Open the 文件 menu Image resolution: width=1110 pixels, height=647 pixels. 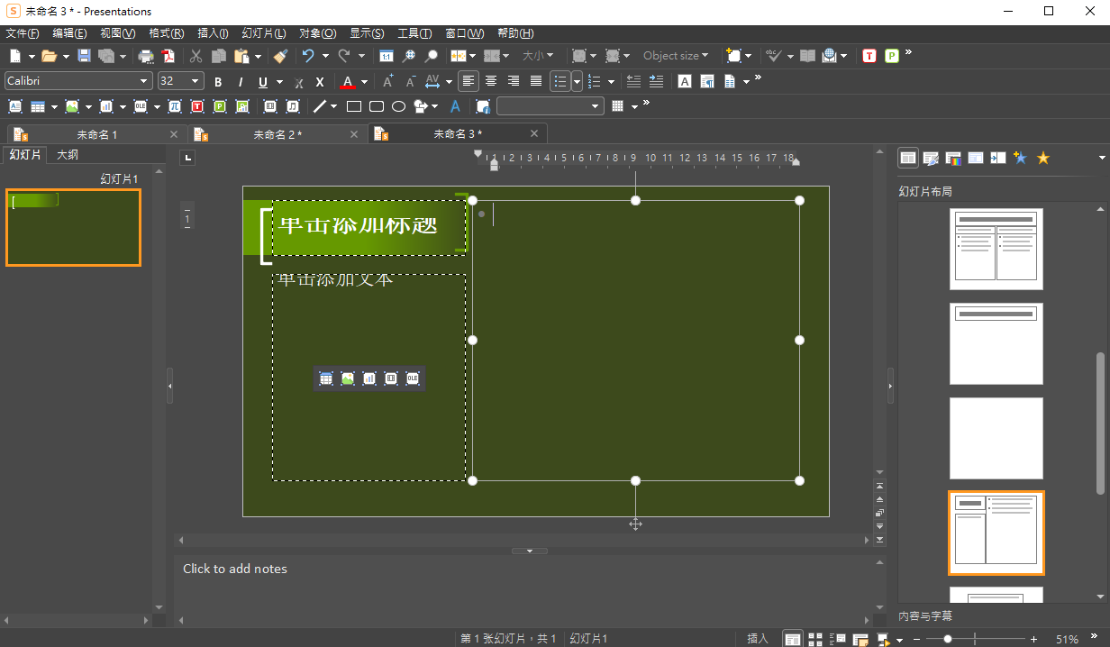click(x=23, y=33)
